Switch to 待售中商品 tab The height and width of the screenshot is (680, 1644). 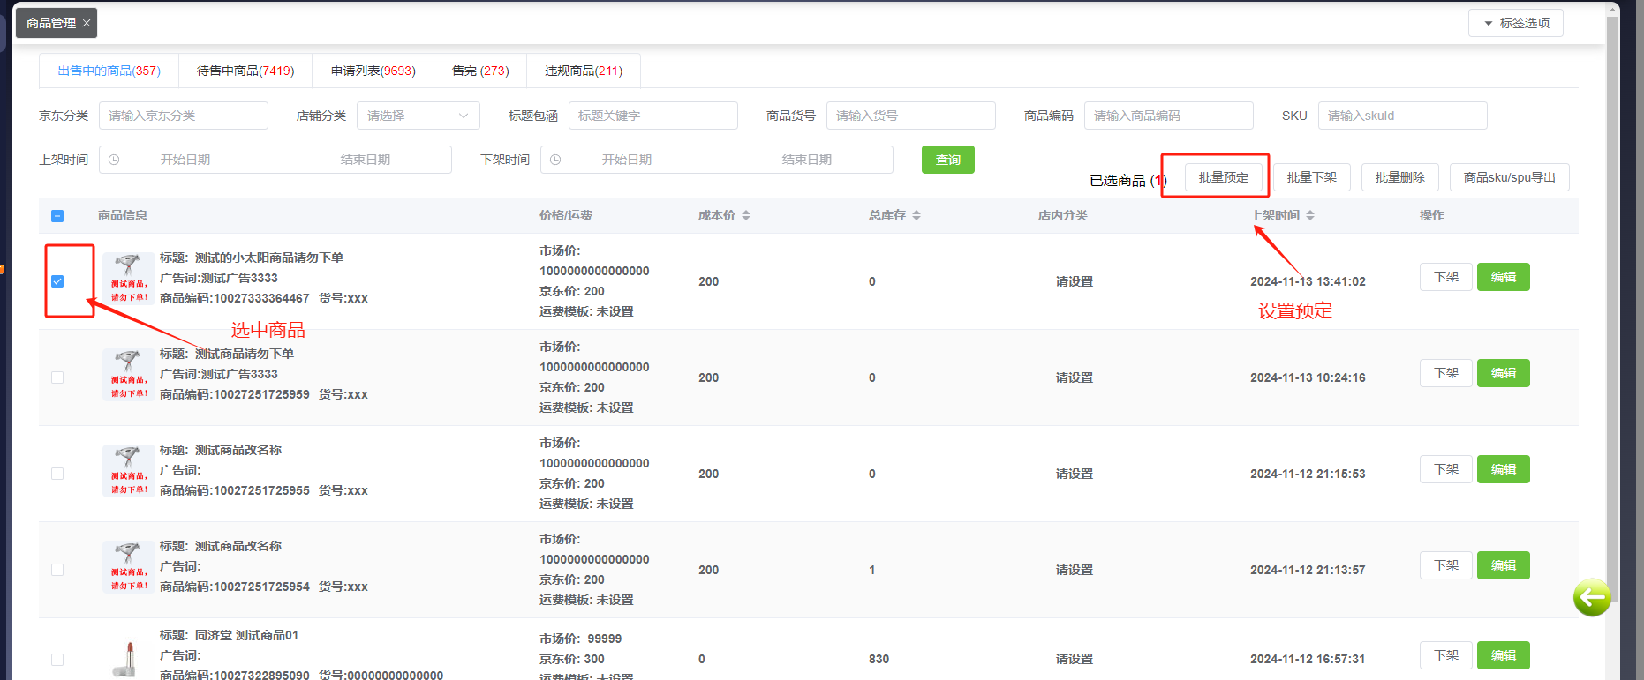(245, 71)
